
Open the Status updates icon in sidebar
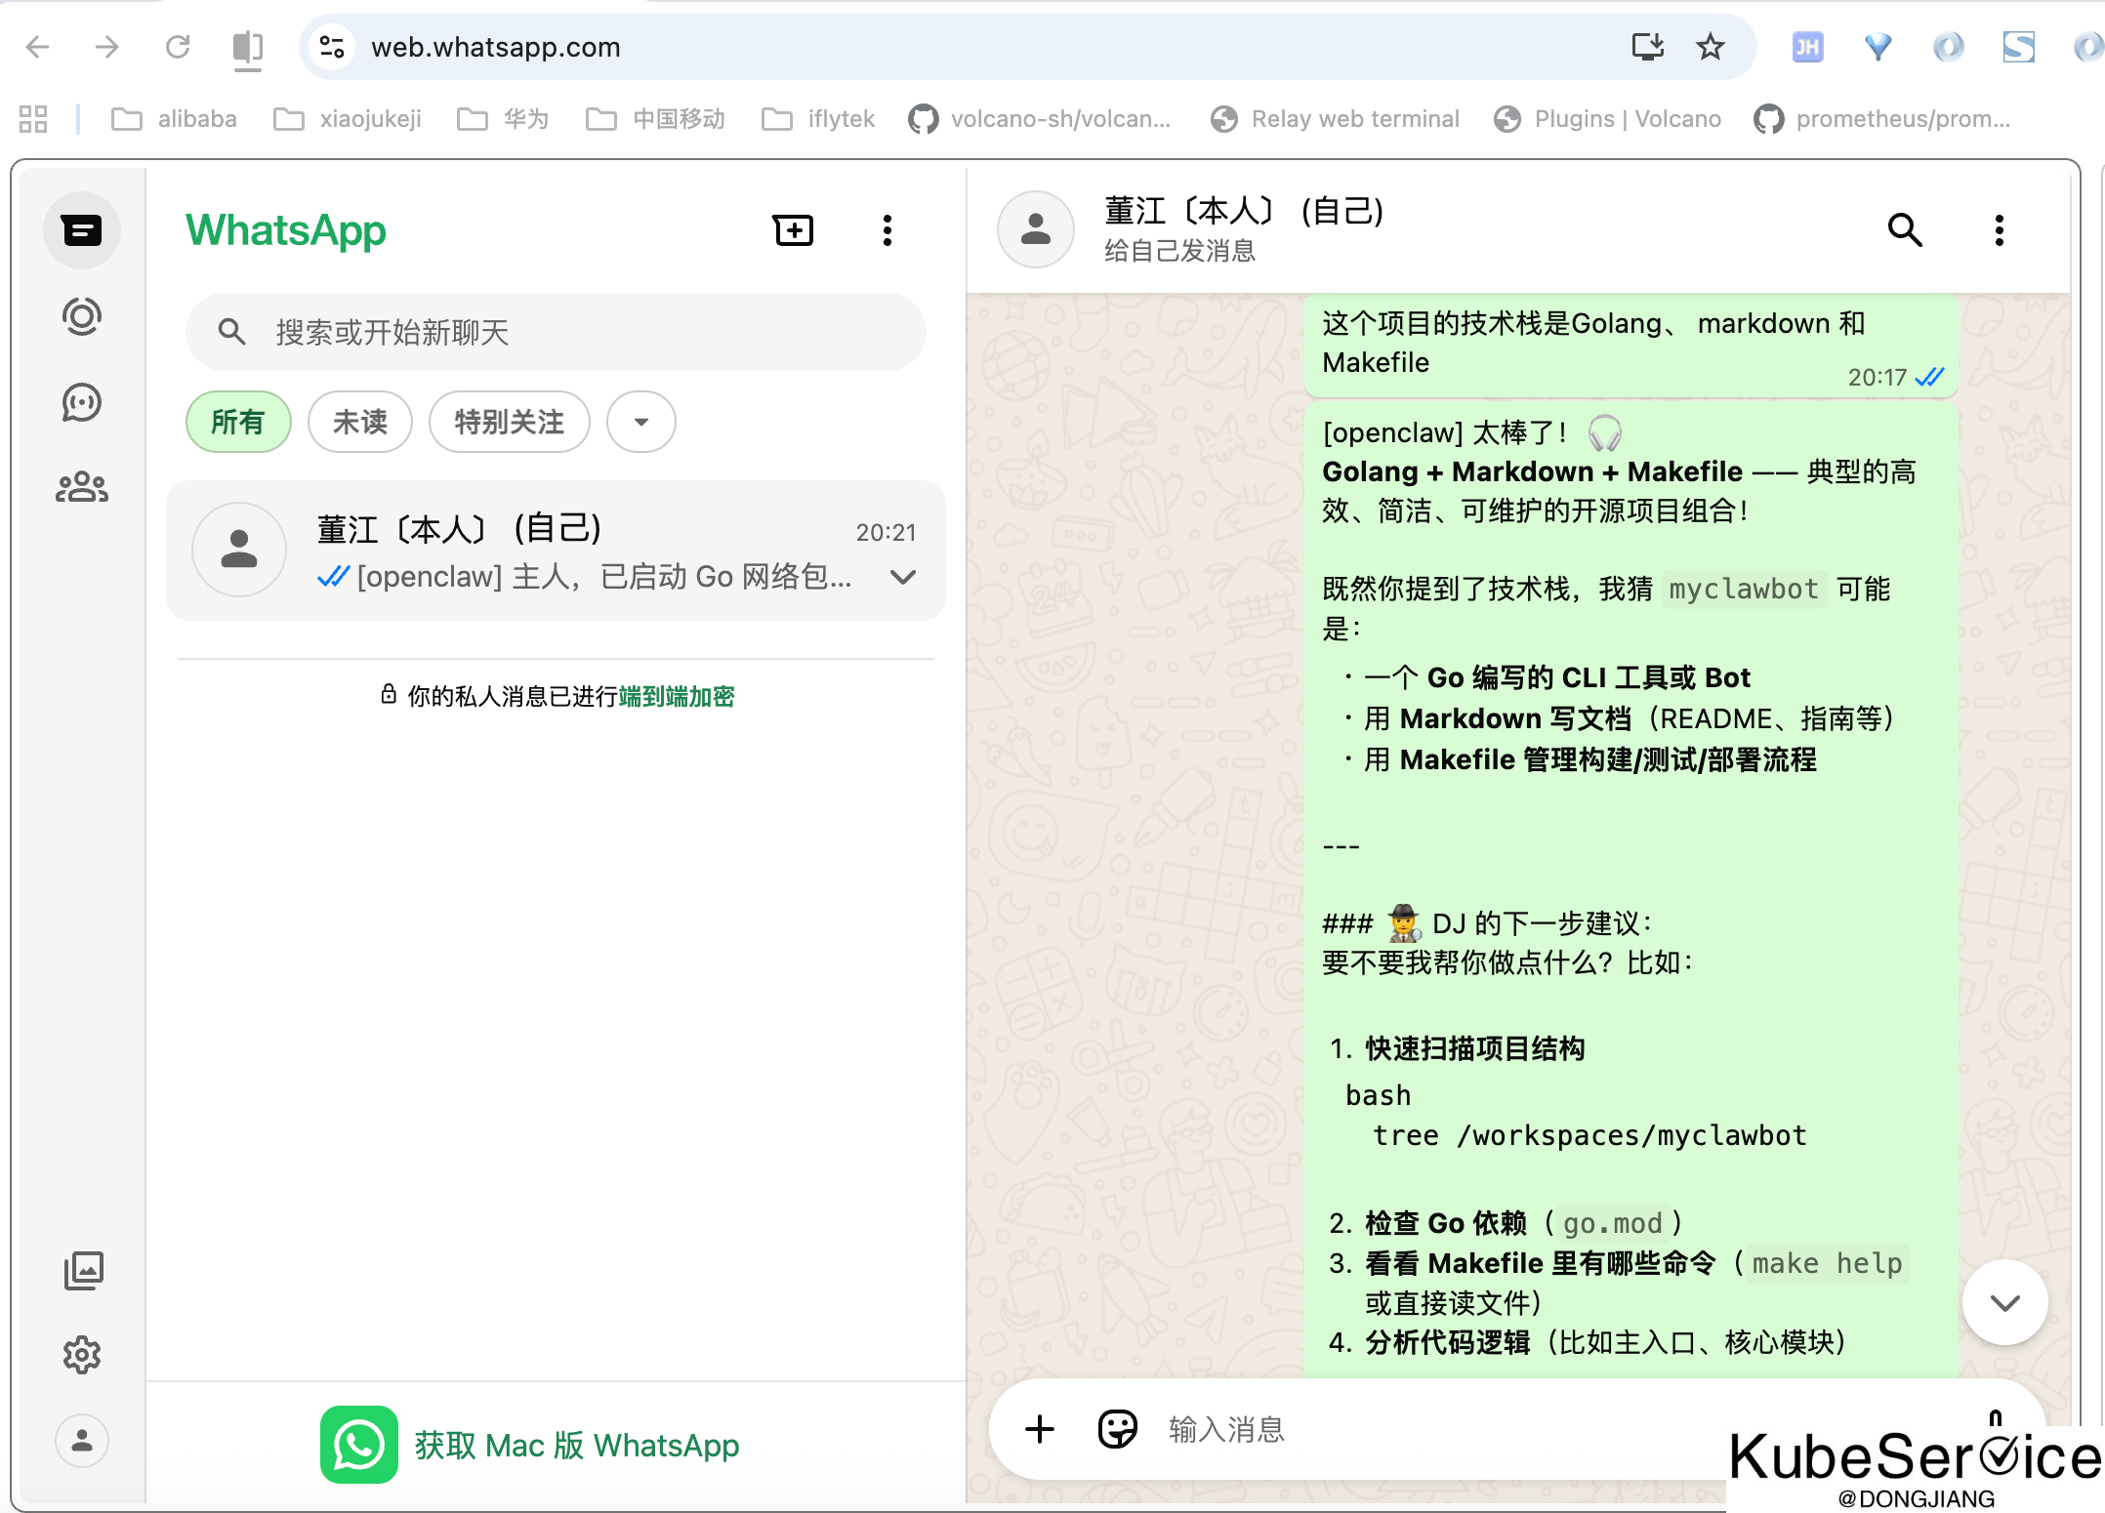pyautogui.click(x=82, y=316)
